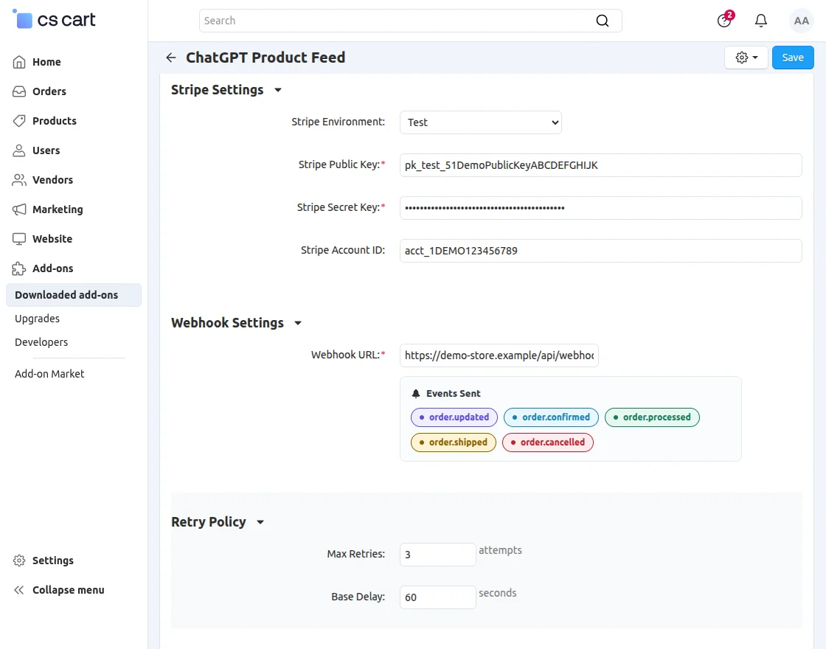Image resolution: width=826 pixels, height=649 pixels.
Task: Open the AA user avatar menu
Action: click(x=801, y=21)
